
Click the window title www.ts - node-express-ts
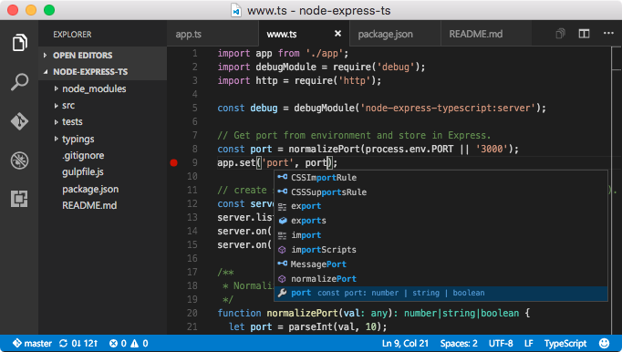pos(318,11)
